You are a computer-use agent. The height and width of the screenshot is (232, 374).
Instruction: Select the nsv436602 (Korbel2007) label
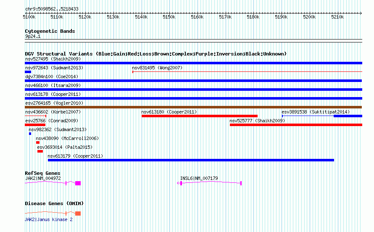[53, 112]
